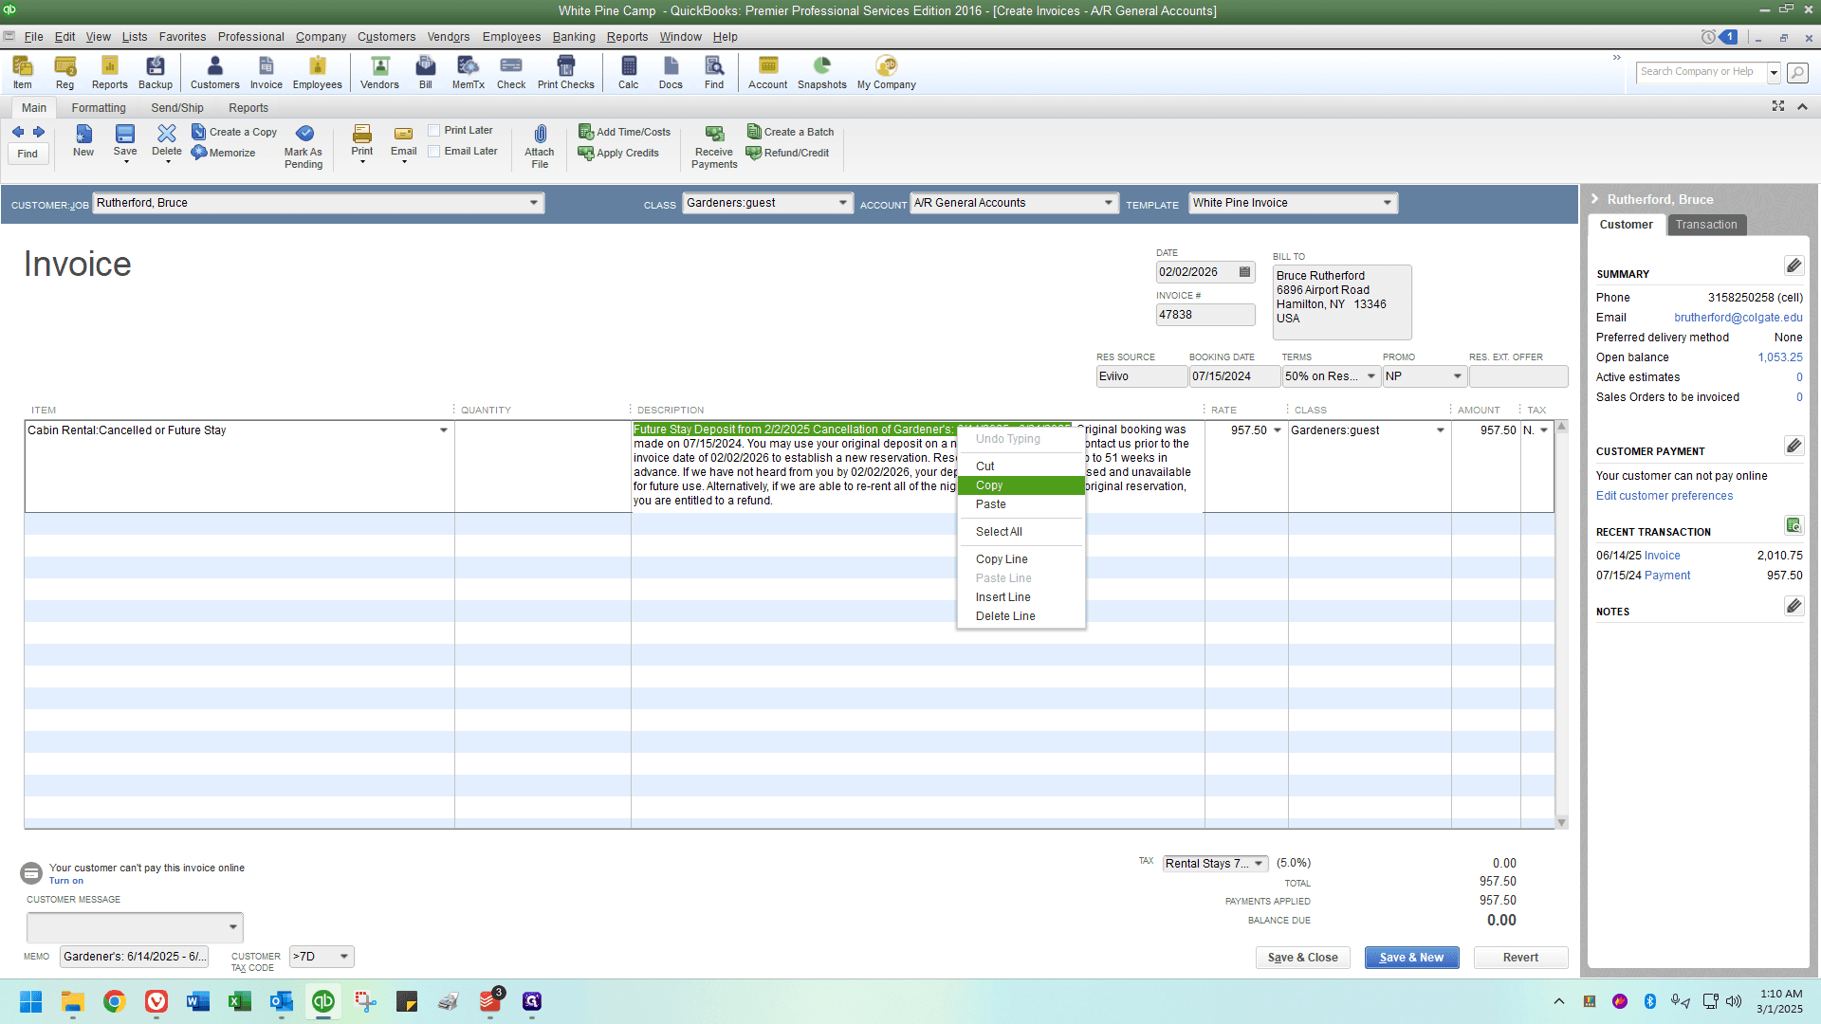Viewport: 1821px width, 1024px height.
Task: Open the Terms dropdown
Action: pyautogui.click(x=1371, y=376)
